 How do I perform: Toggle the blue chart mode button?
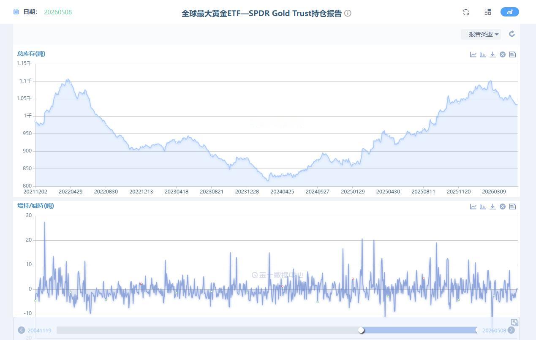(510, 12)
